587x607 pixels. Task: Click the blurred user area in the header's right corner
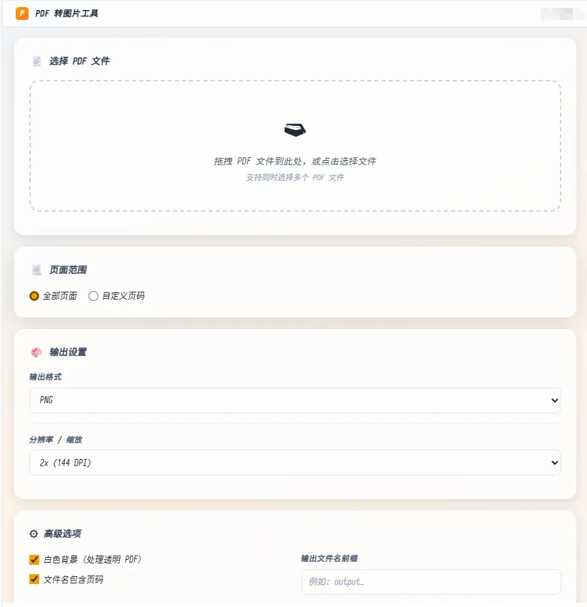[x=562, y=14]
